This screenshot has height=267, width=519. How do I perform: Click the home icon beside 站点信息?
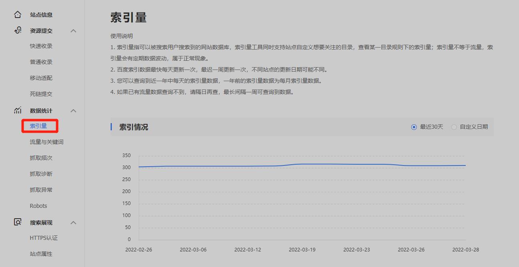pyautogui.click(x=18, y=15)
